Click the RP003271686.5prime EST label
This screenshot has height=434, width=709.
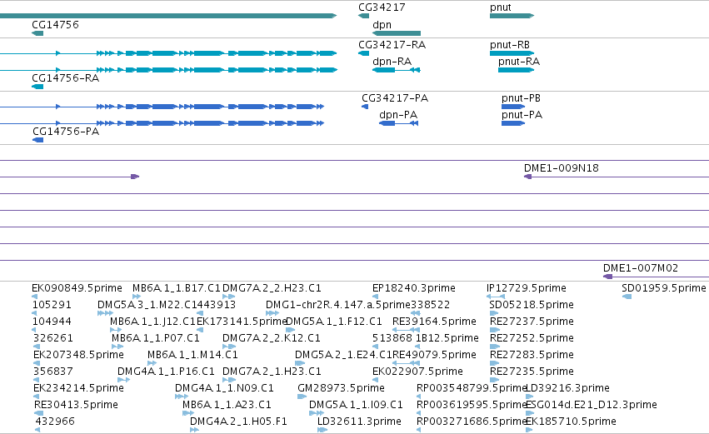472,422
